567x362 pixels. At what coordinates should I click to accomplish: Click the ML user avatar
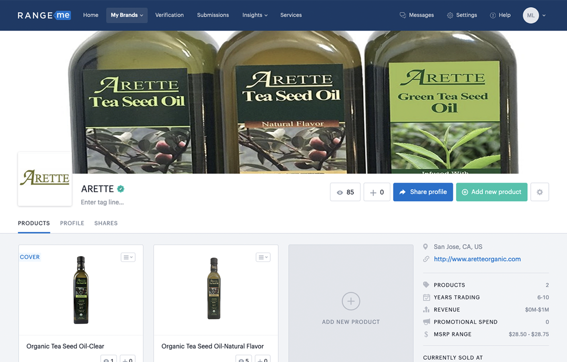coord(531,15)
